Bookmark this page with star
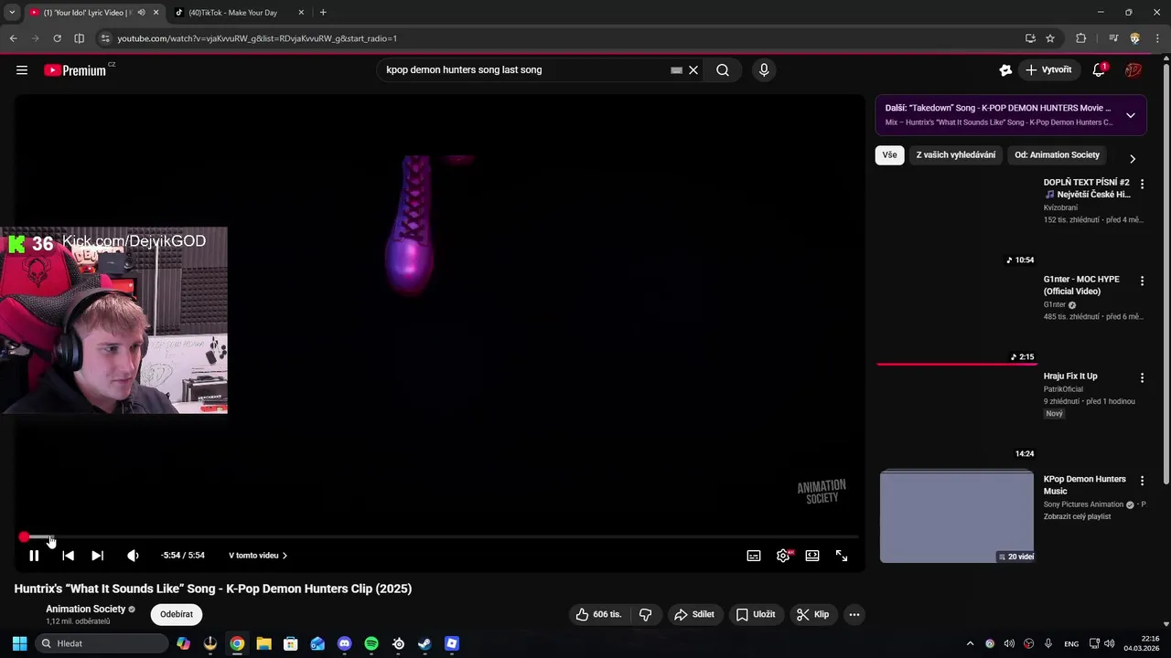The image size is (1171, 658). (x=1050, y=38)
